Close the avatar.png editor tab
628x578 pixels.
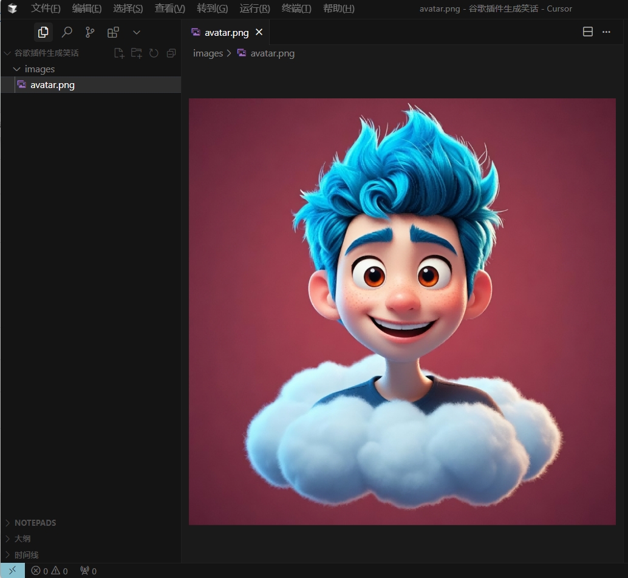click(x=259, y=32)
